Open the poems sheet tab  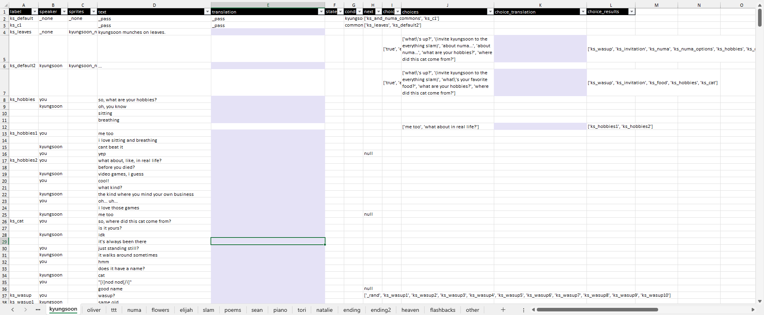(x=232, y=310)
